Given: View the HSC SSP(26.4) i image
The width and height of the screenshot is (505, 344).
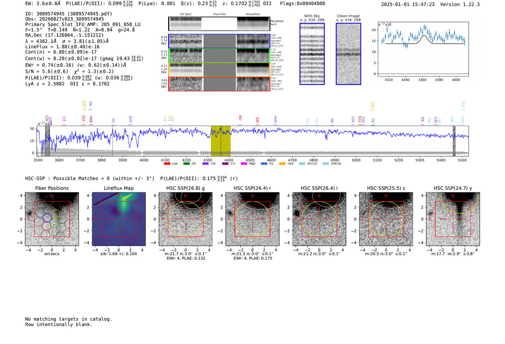Looking at the screenshot, I should click(x=319, y=219).
